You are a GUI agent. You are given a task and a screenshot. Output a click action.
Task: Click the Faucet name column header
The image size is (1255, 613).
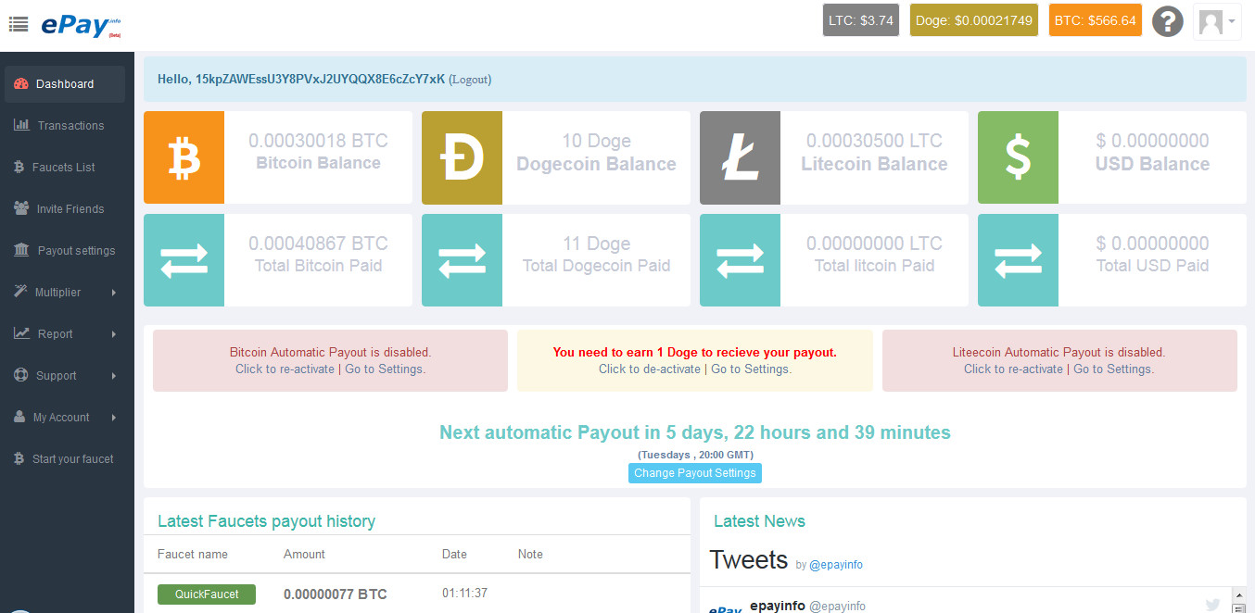(x=193, y=554)
